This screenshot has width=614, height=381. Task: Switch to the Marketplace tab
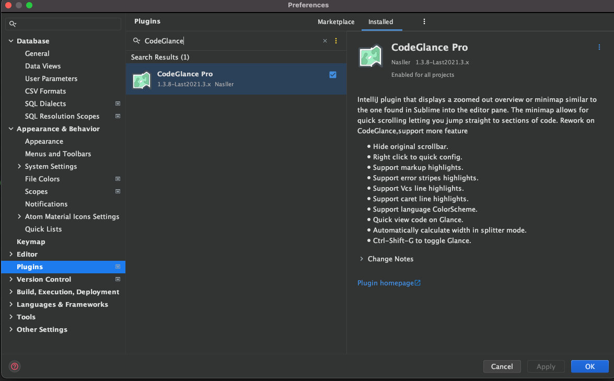(x=336, y=22)
